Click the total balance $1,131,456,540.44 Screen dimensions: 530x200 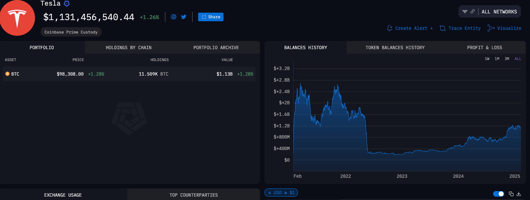89,17
